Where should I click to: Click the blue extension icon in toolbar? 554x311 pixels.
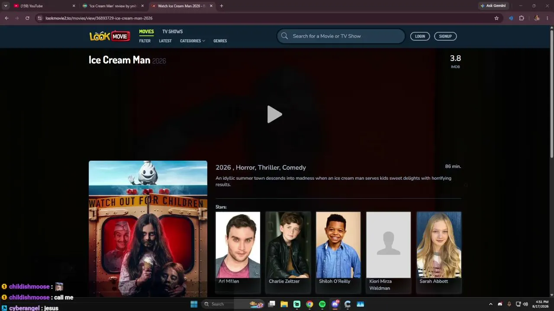click(x=511, y=18)
